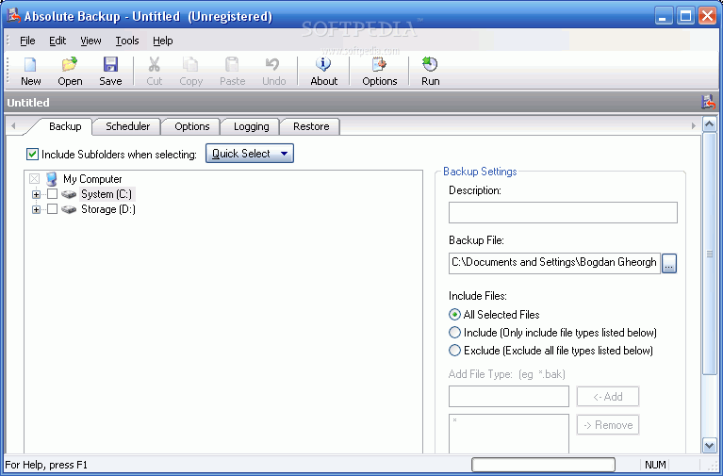Open the Edit menu
The width and height of the screenshot is (723, 476).
58,41
